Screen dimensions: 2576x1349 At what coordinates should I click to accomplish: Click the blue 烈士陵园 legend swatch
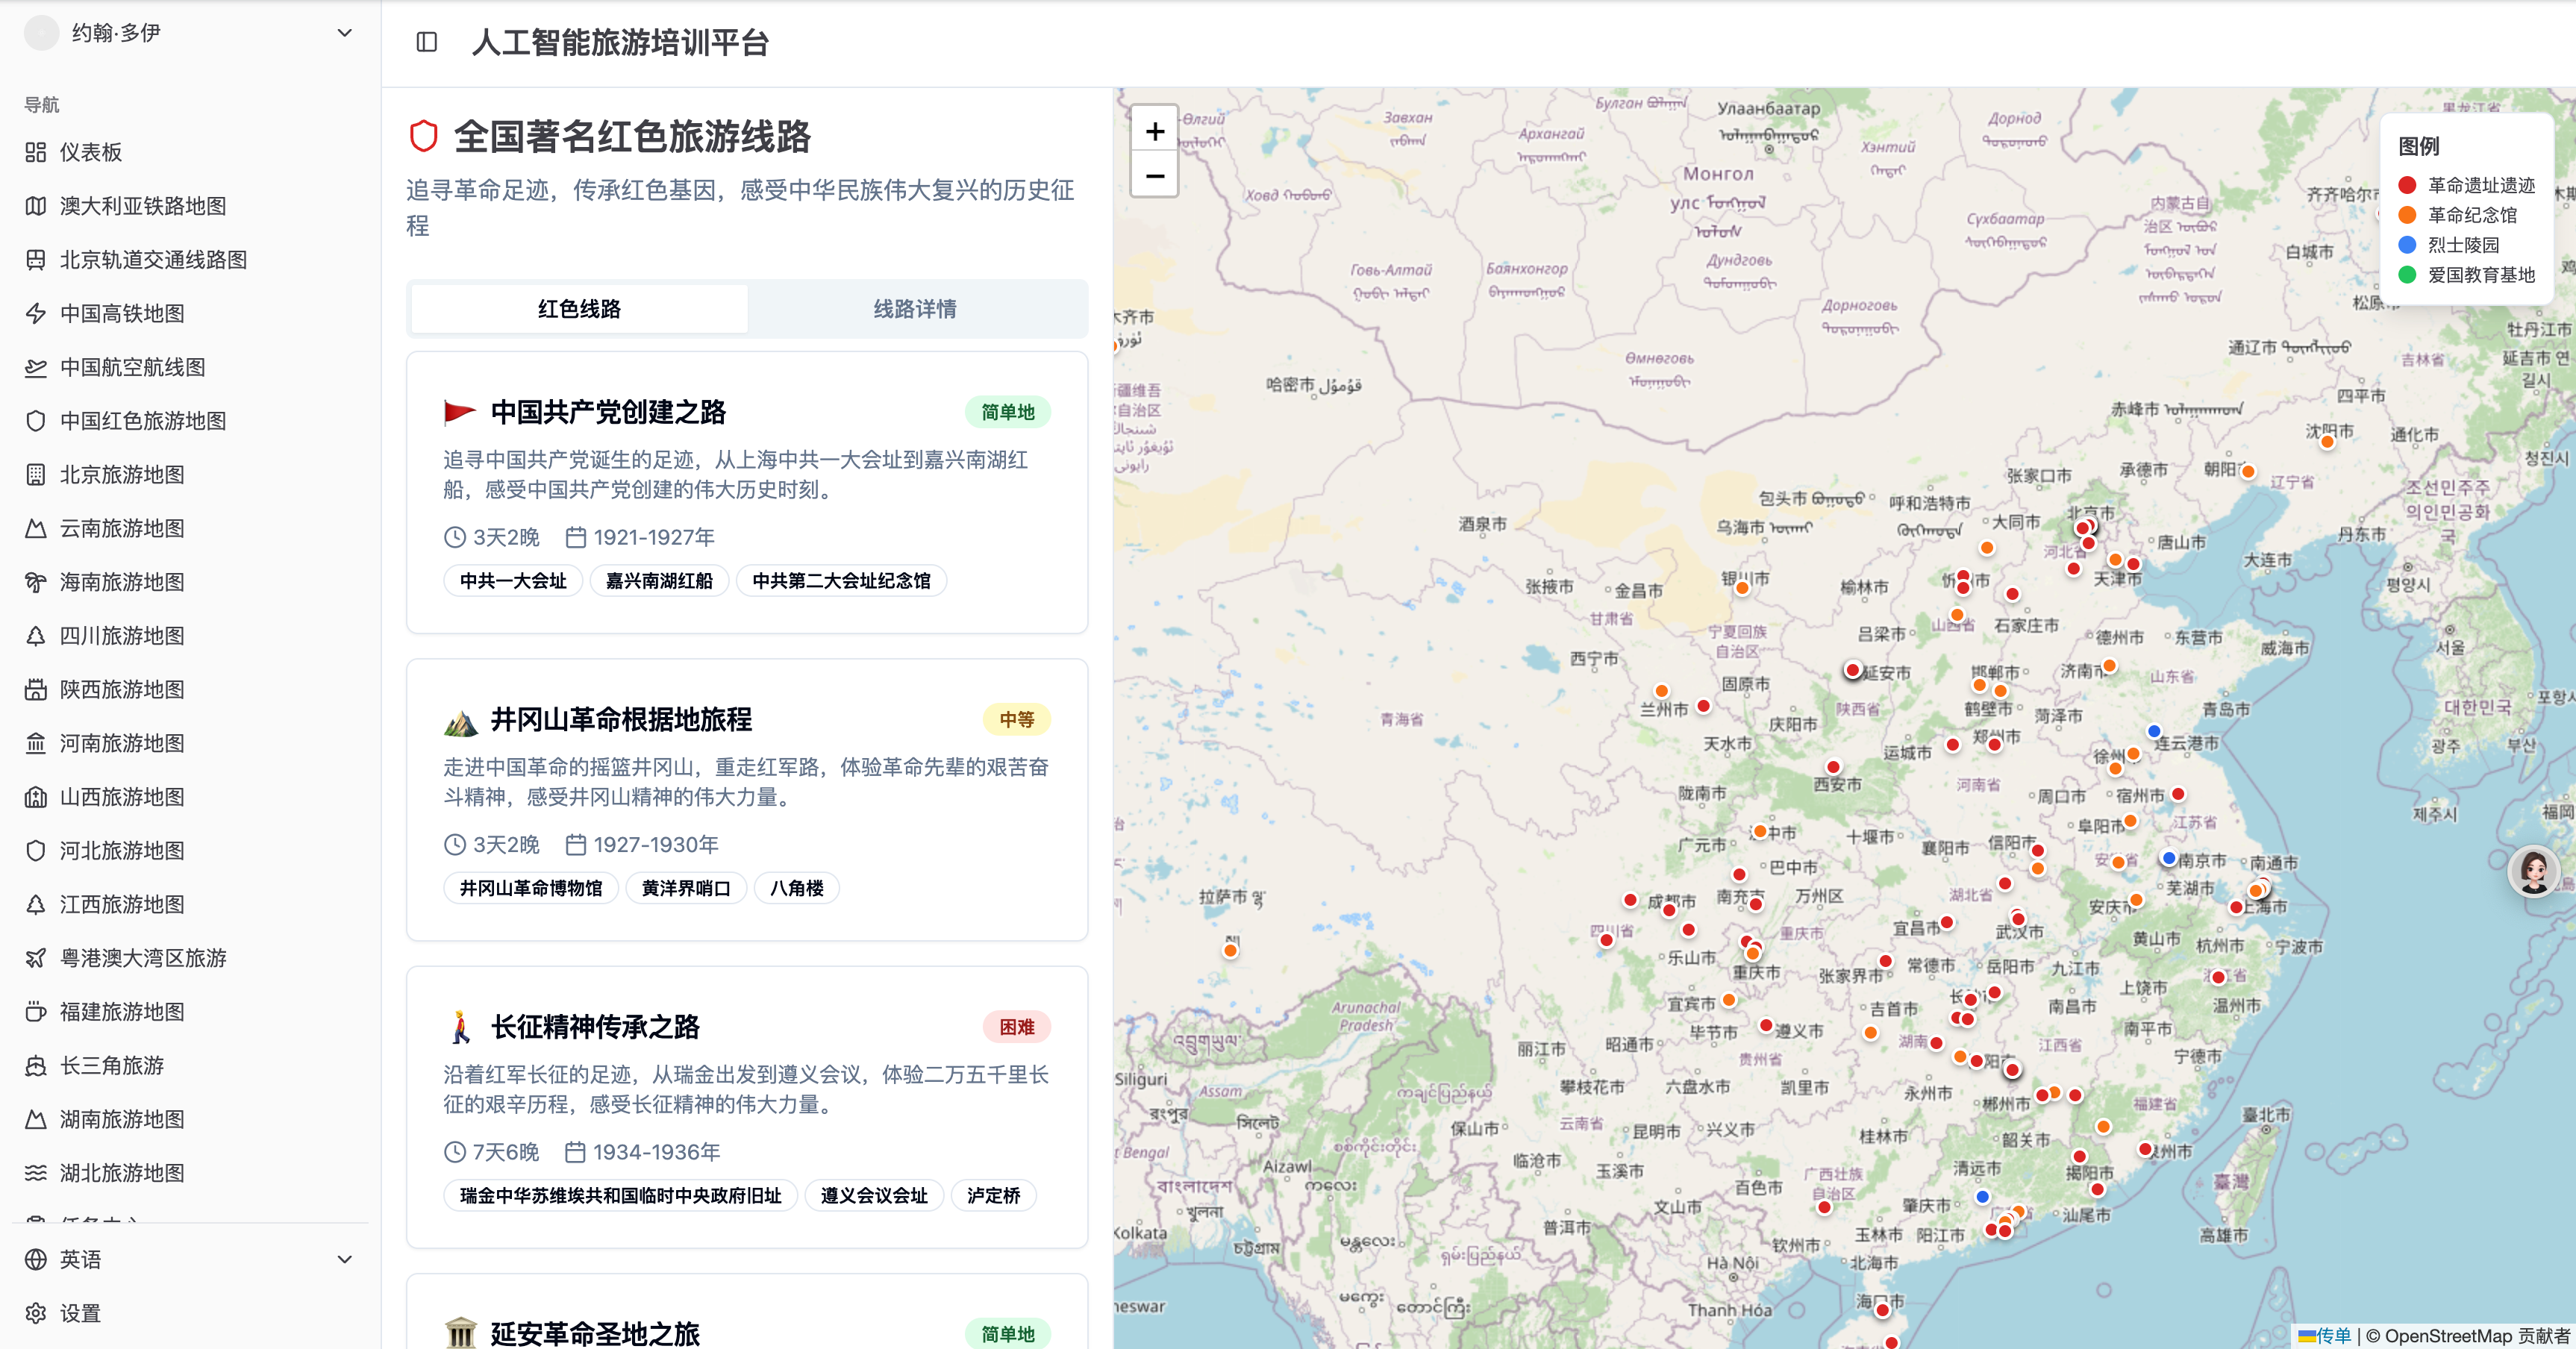(2407, 245)
